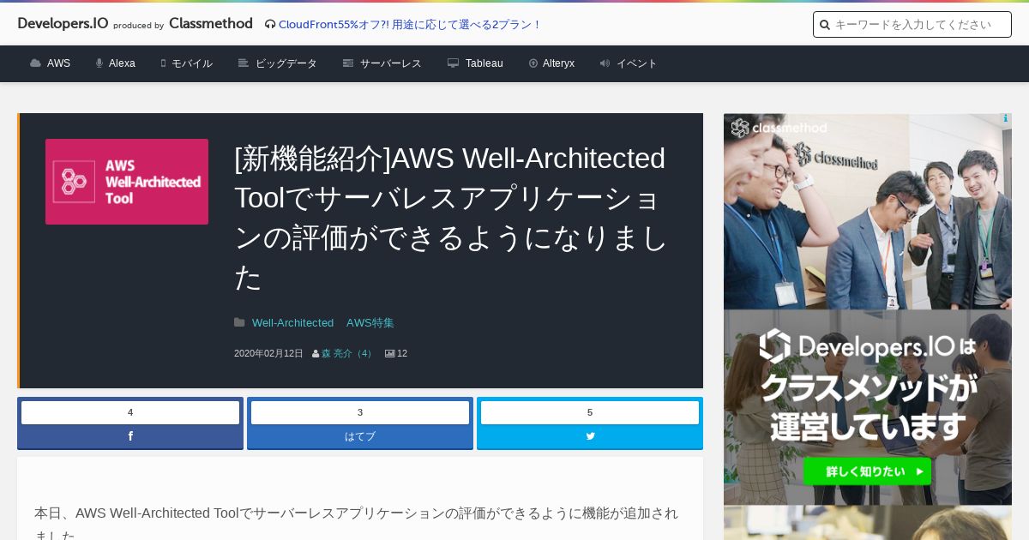
Task: Click the microphone icon next to Alexa
Action: point(99,63)
